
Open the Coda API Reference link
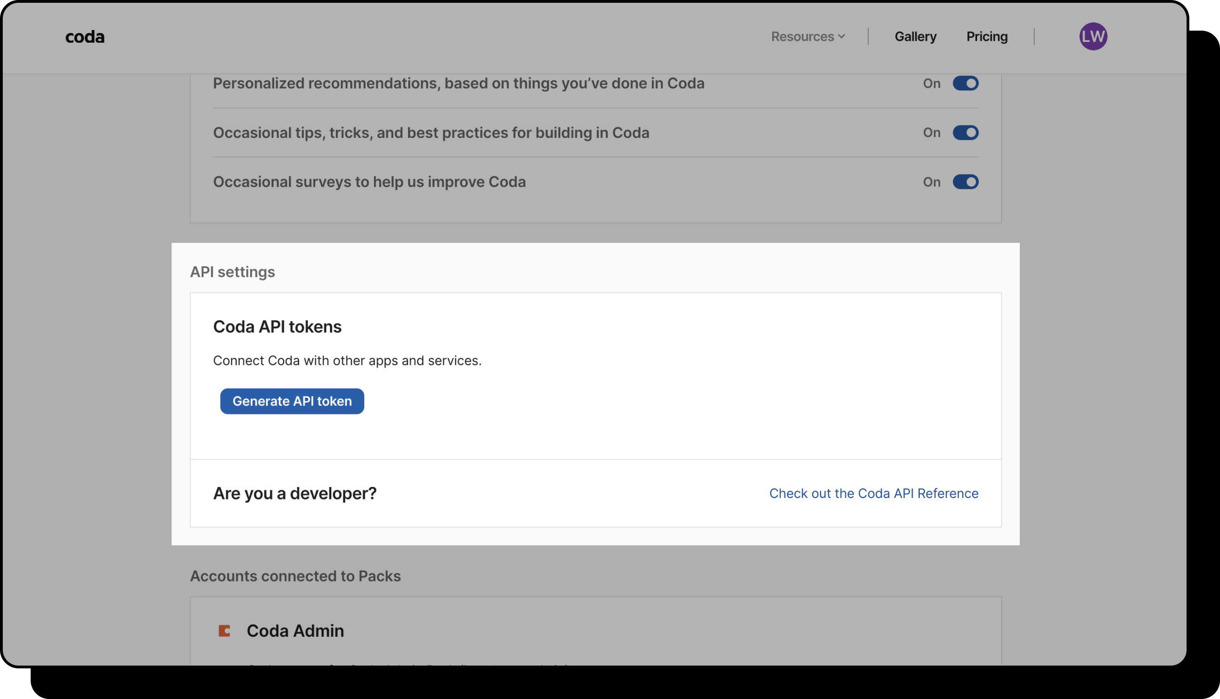point(873,493)
